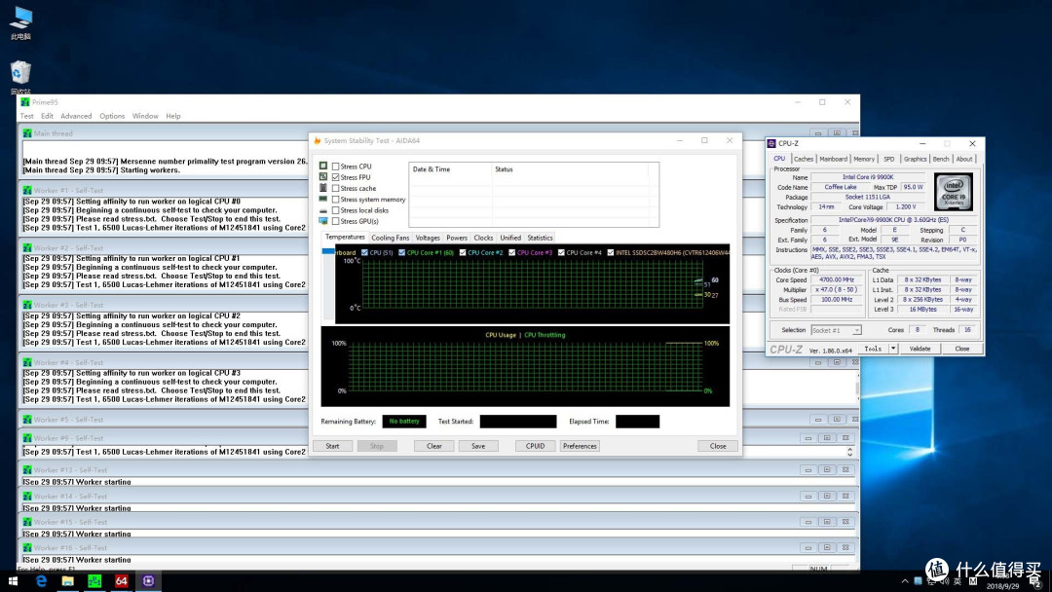Click the CPU-Z Tools button
This screenshot has height=592, width=1052.
click(x=873, y=349)
